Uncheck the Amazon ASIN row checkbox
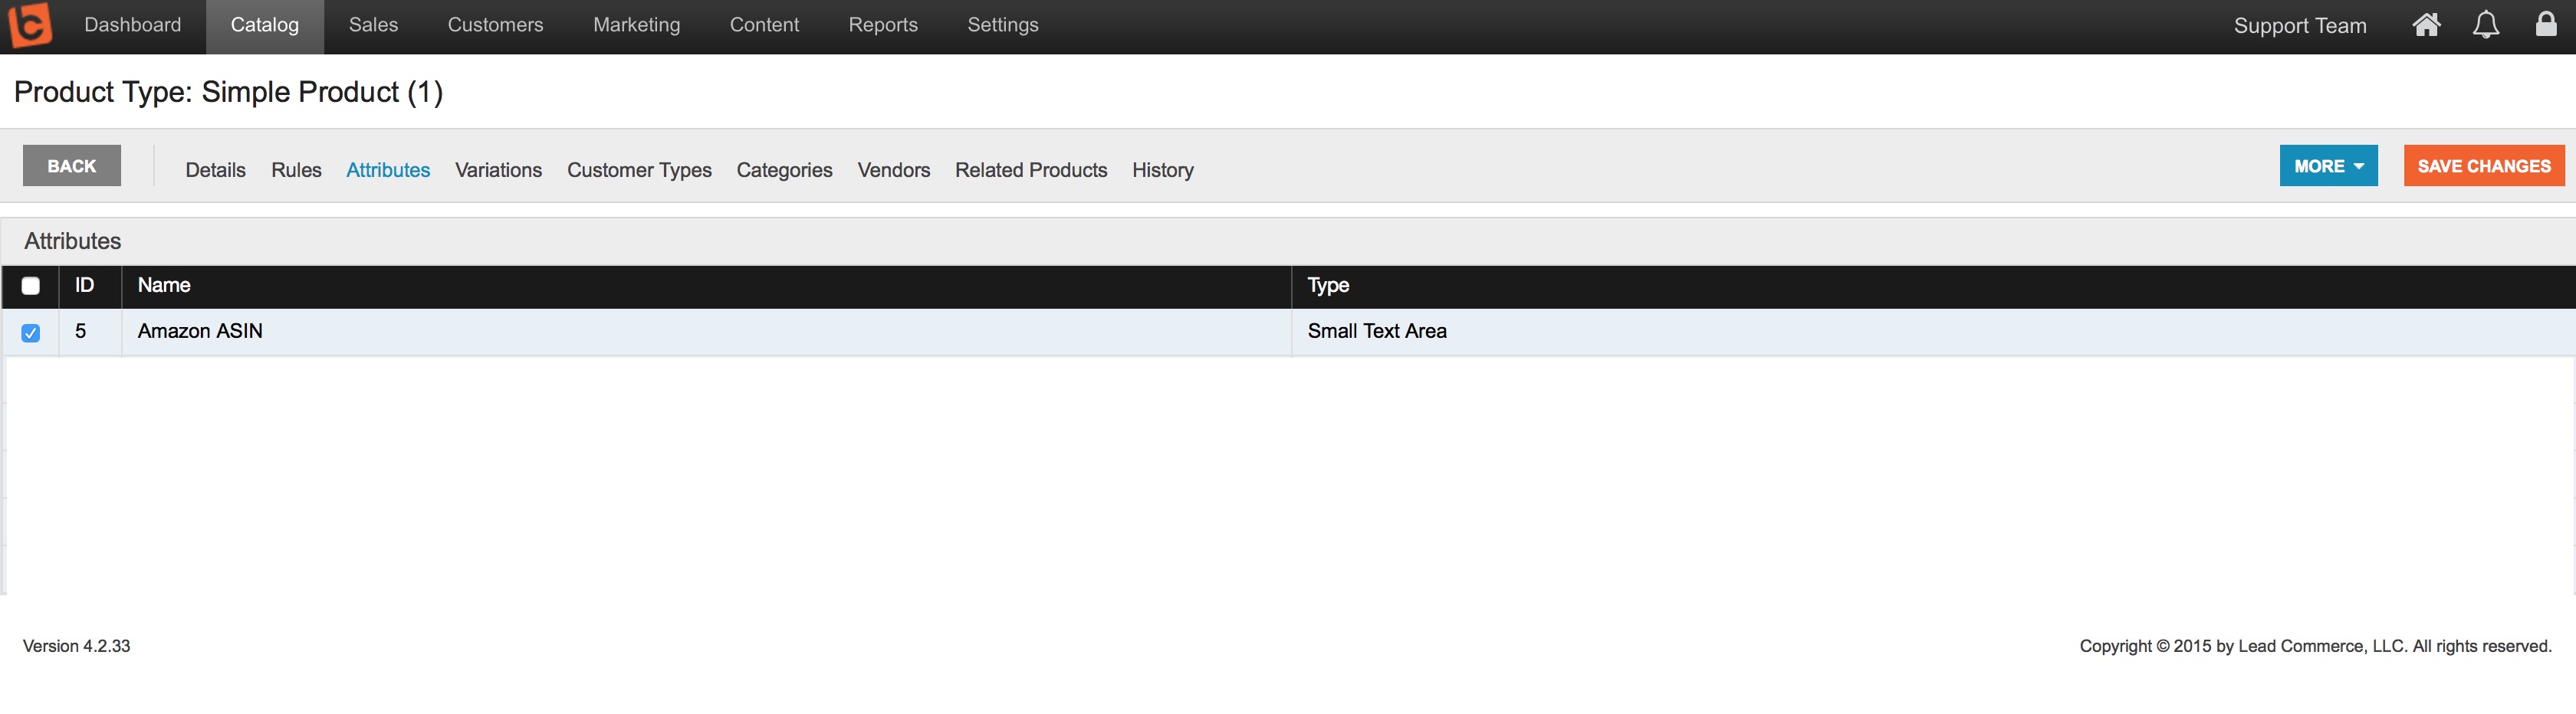This screenshot has height=714, width=2576. (31, 333)
